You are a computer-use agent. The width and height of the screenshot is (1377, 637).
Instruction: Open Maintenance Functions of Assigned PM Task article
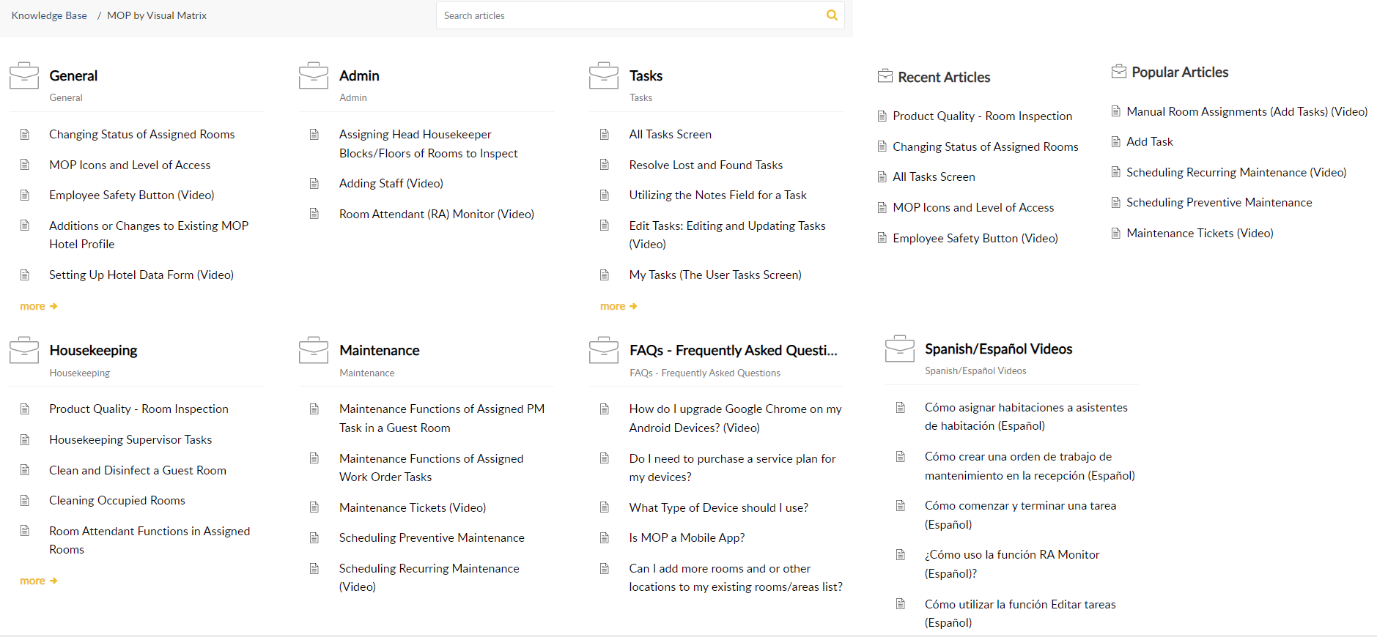[442, 418]
